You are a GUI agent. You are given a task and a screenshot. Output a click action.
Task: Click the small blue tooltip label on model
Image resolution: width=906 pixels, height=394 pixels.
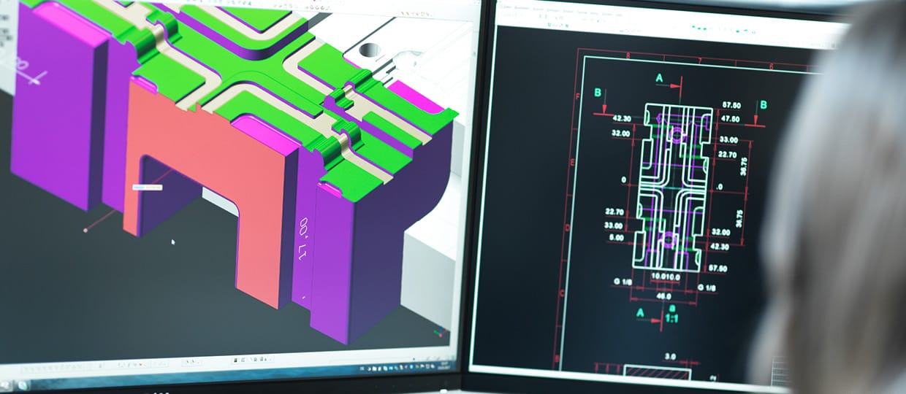(x=147, y=188)
